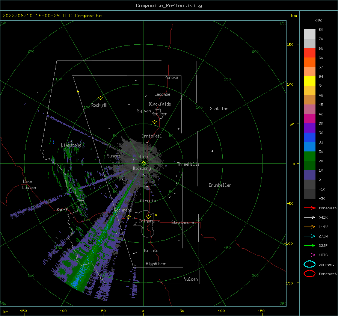Click the Blackfalds city label

point(160,104)
